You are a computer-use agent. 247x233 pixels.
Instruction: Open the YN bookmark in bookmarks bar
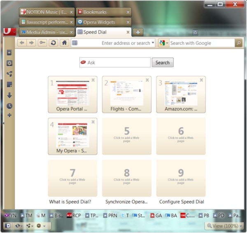pos(10,215)
